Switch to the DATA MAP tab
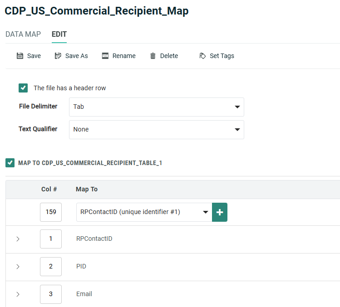Image resolution: width=340 pixels, height=307 pixels. point(23,34)
